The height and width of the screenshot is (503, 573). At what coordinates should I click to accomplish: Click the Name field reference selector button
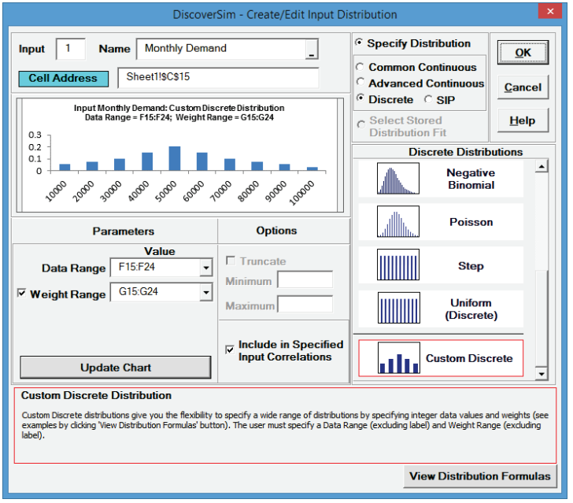coord(312,49)
